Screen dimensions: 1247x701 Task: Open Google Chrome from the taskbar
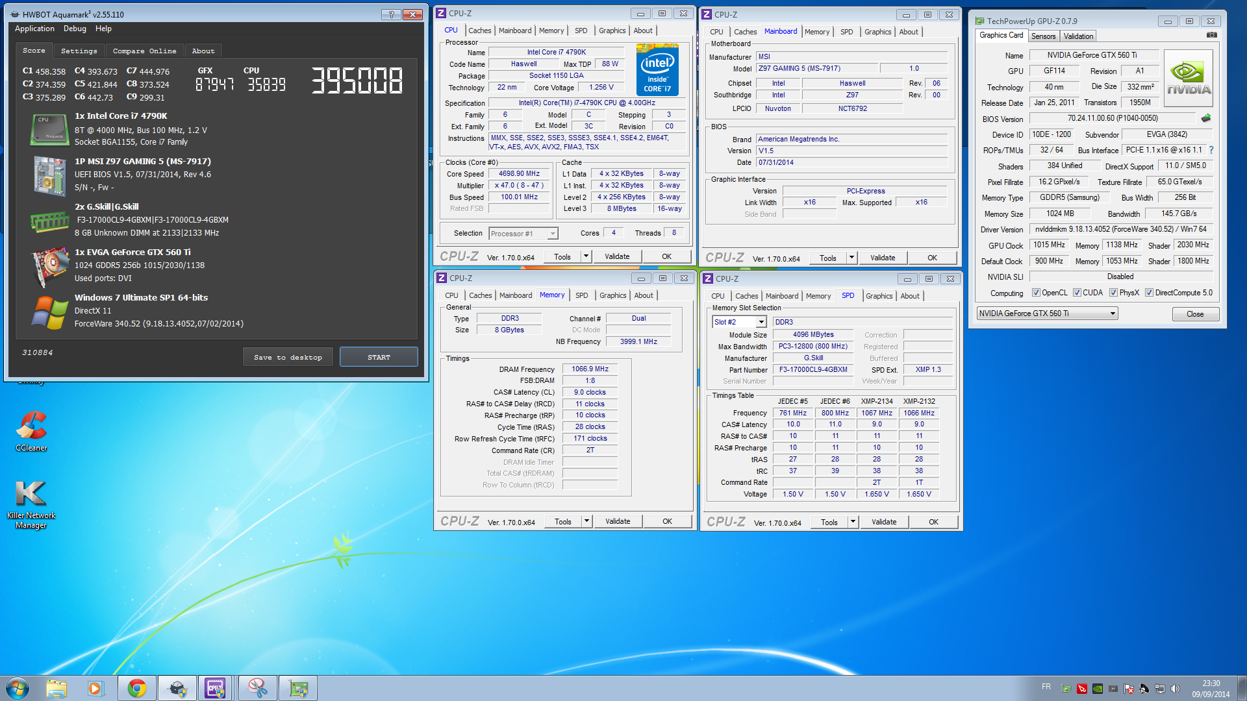pyautogui.click(x=136, y=688)
